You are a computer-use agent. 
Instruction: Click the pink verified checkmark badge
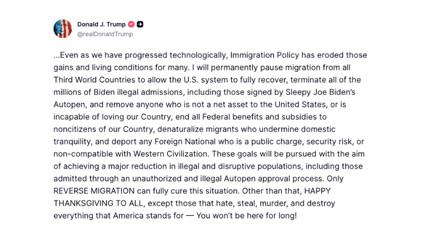(x=131, y=24)
